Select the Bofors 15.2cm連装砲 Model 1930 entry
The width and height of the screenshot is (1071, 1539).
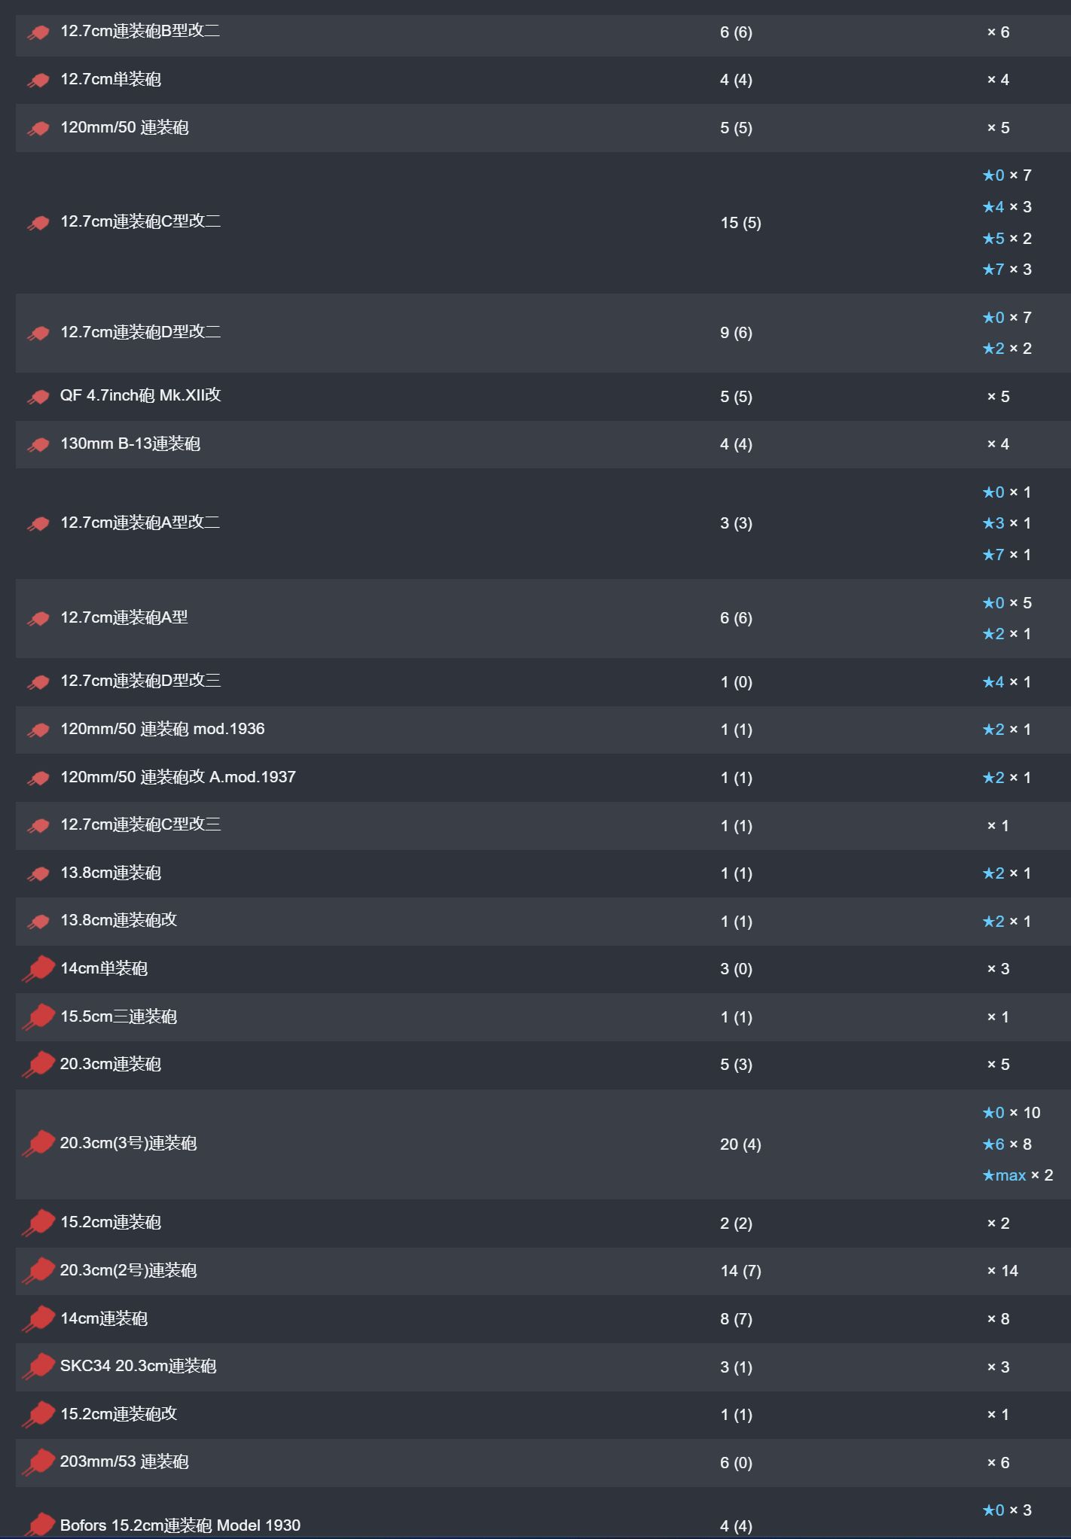click(x=543, y=1513)
